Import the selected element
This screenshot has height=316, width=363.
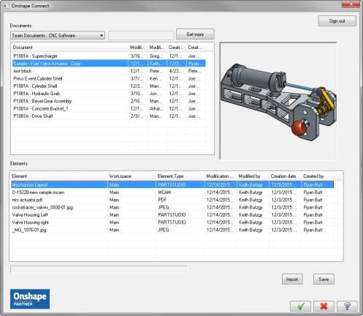tap(292, 279)
